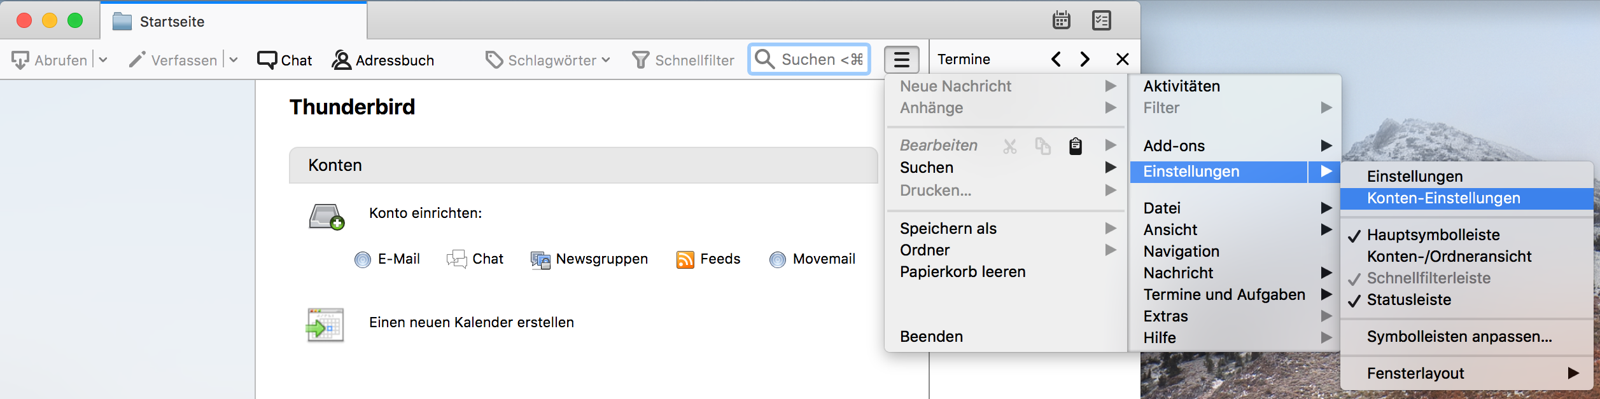Open Chat from the toolbar
Image resolution: width=1600 pixels, height=399 pixels.
[x=284, y=60]
